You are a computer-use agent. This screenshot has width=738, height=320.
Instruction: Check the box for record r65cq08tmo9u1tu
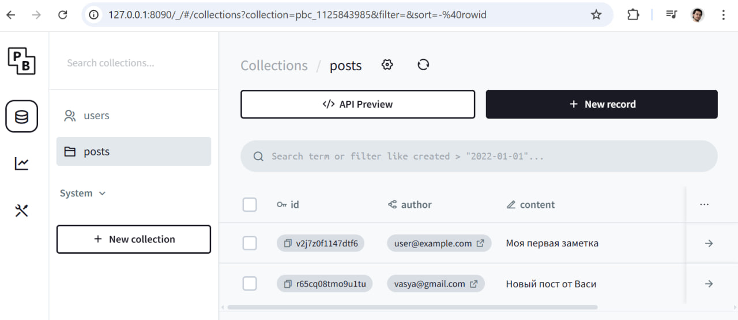point(250,284)
